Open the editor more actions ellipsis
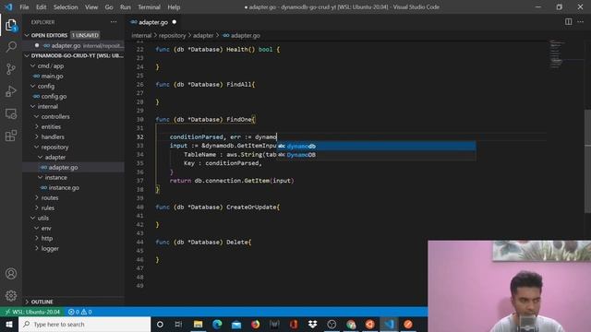 (580, 22)
